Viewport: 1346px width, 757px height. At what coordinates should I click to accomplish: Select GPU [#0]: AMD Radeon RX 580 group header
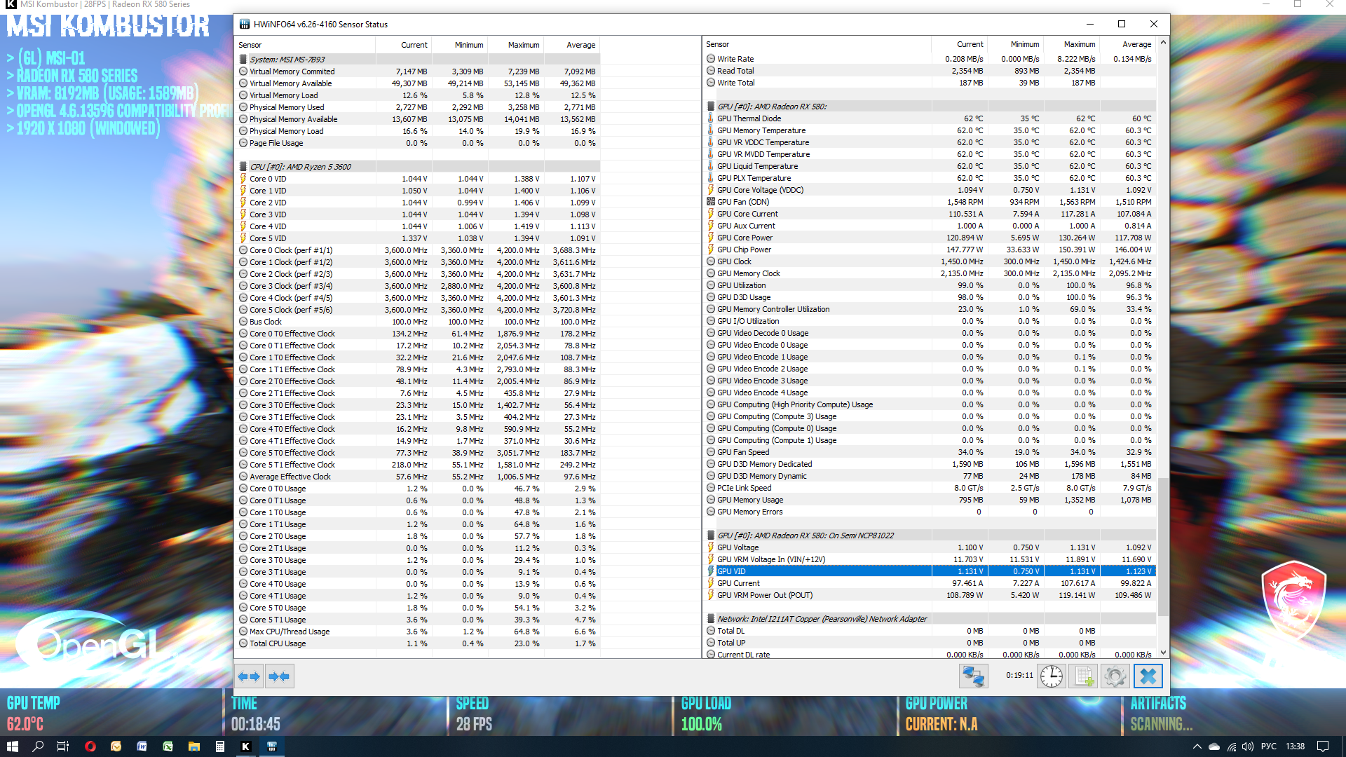pyautogui.click(x=771, y=107)
